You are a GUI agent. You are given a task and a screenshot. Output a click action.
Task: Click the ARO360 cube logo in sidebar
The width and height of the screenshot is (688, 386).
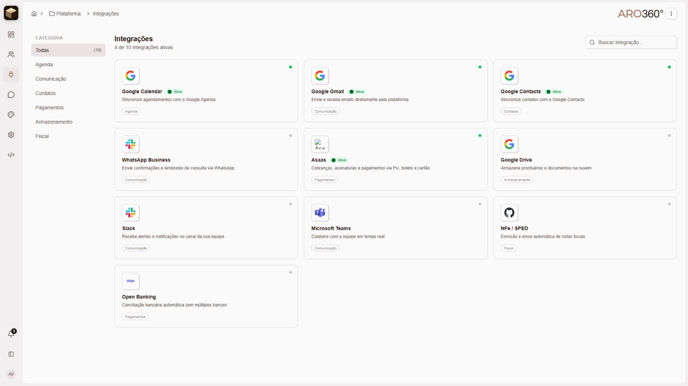(x=11, y=13)
